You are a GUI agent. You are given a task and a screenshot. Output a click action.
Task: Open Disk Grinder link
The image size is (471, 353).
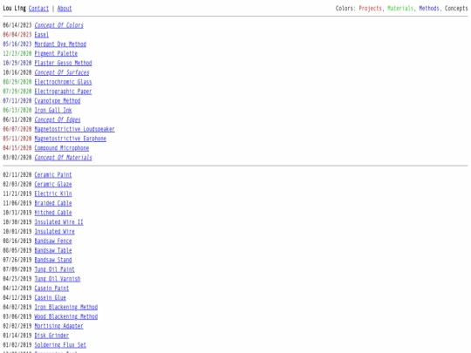51,336
